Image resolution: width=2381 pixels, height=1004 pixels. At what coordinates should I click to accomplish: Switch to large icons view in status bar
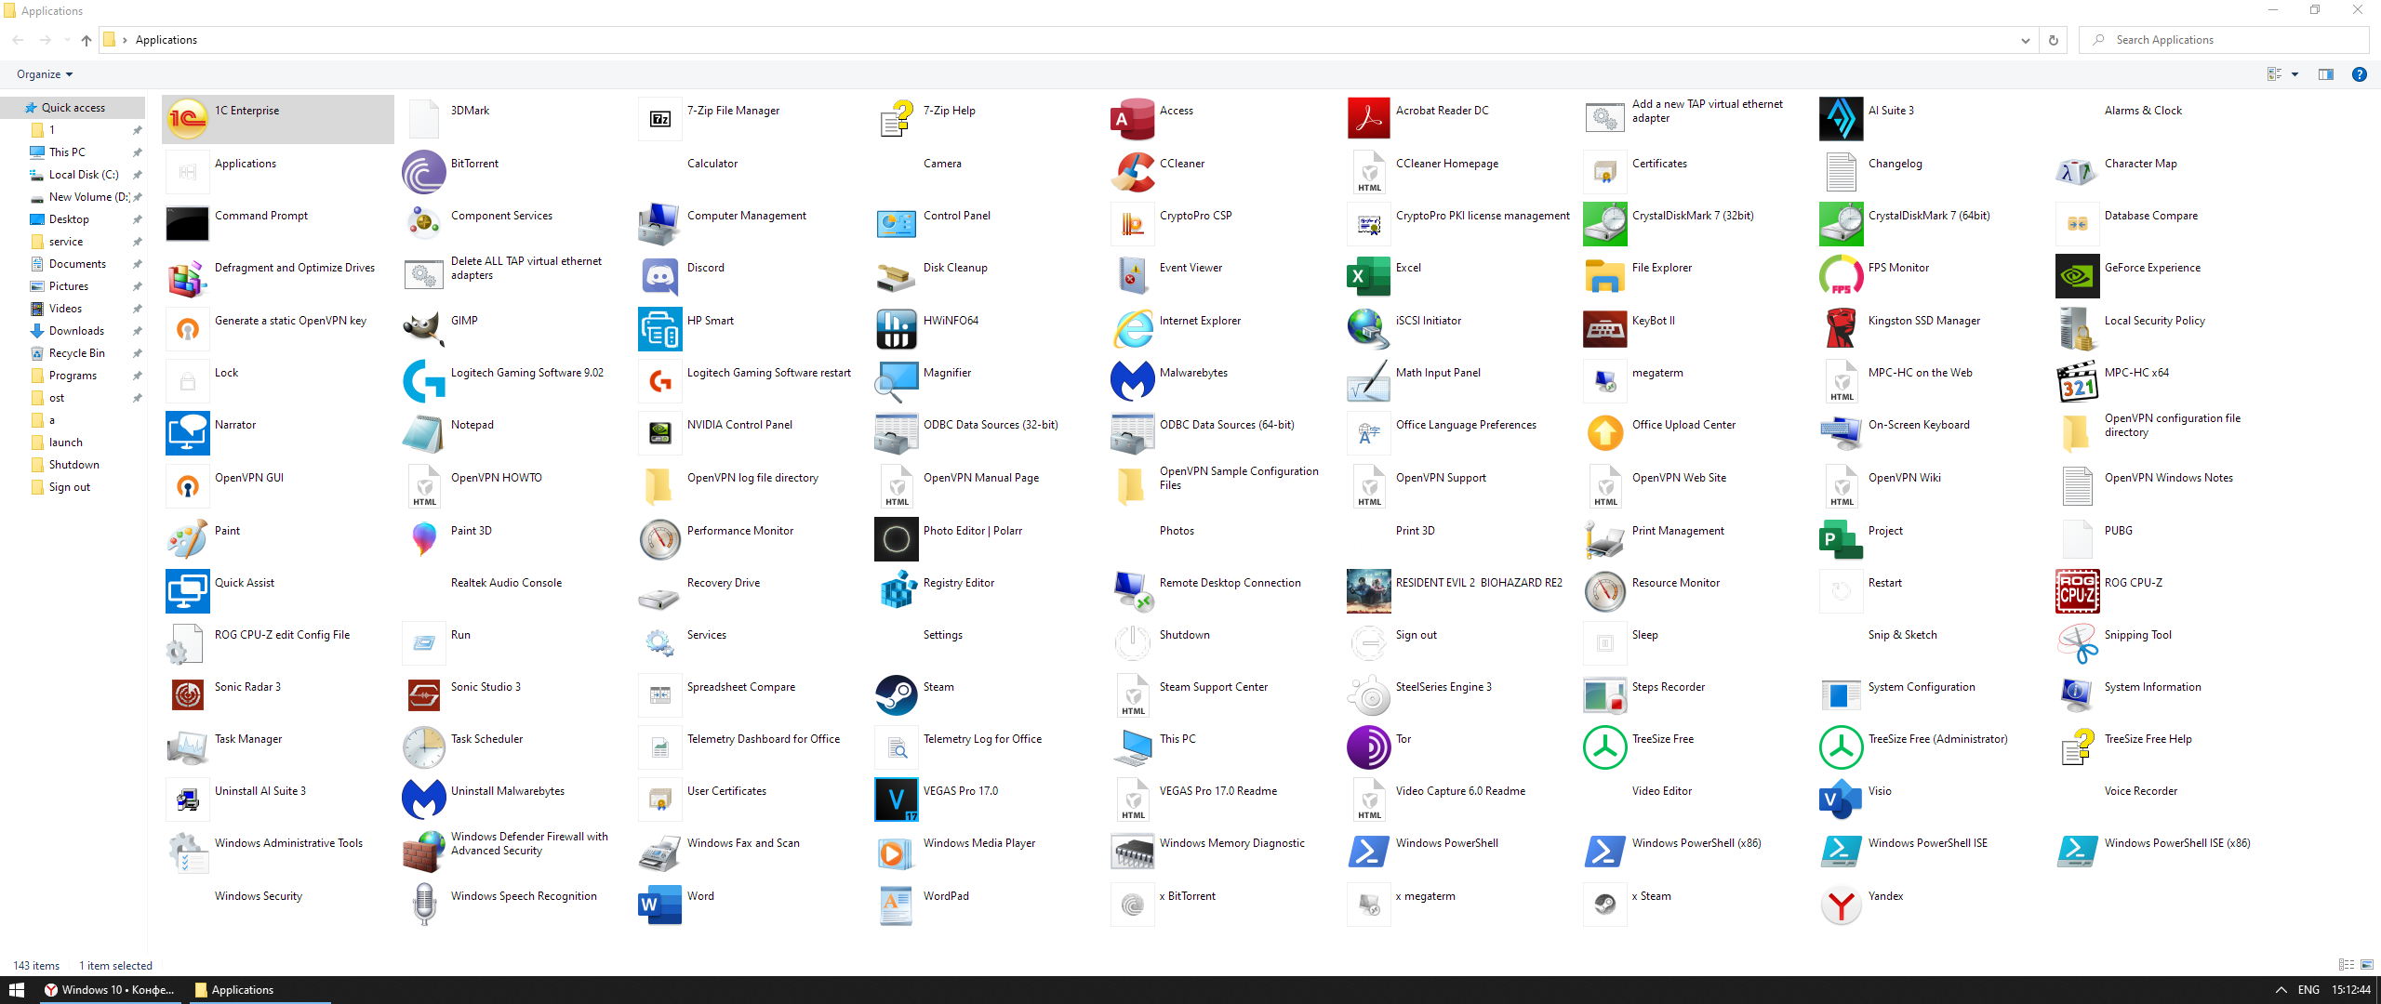2366,965
